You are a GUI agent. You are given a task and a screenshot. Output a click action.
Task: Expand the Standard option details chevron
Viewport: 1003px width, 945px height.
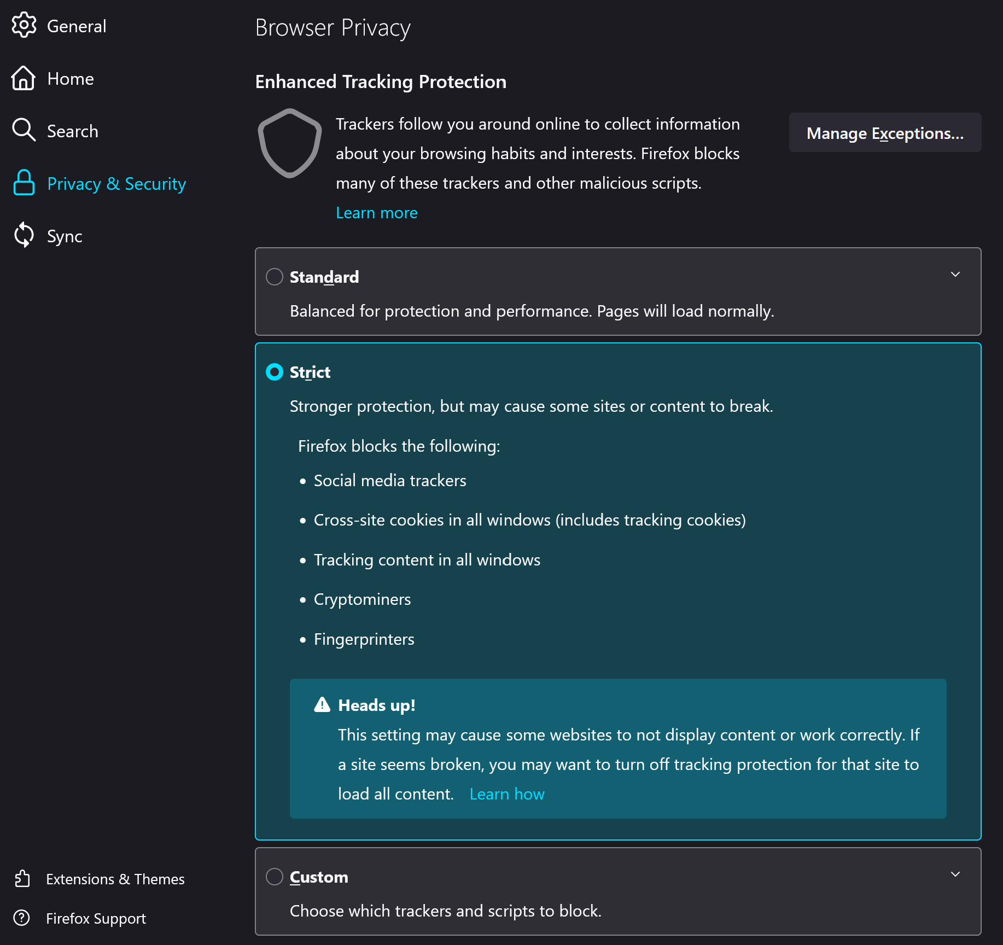955,275
